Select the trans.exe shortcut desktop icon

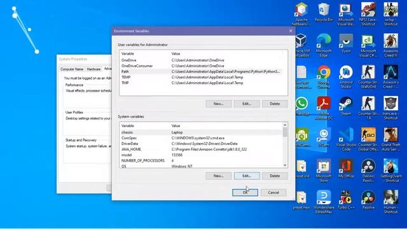(390, 108)
